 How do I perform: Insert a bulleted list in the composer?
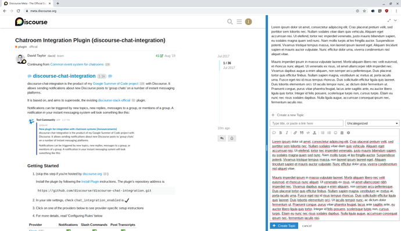point(323,132)
